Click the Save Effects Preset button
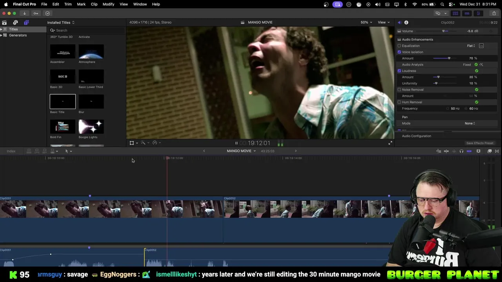 tap(480, 143)
